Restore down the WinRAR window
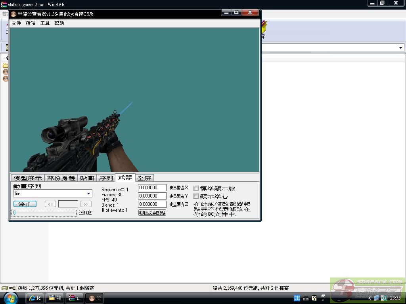 pyautogui.click(x=382, y=3)
